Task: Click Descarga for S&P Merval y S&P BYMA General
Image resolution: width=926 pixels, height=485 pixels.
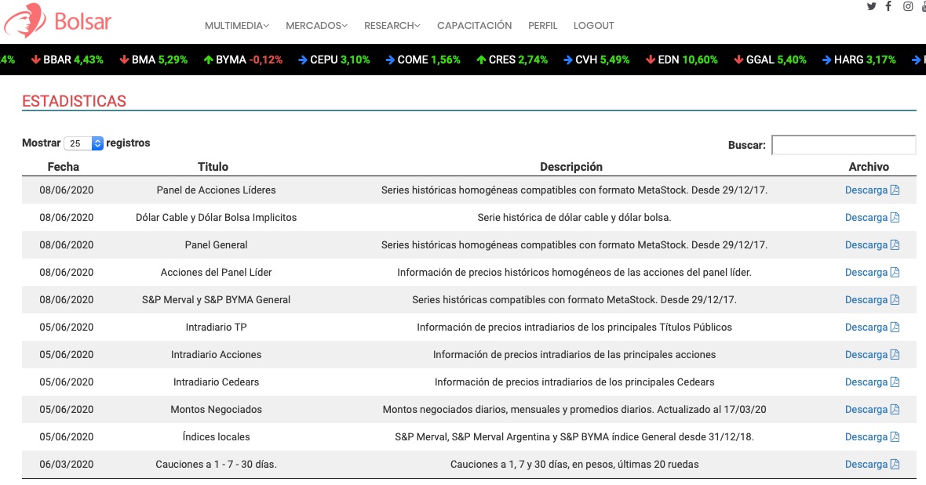Action: [x=866, y=299]
